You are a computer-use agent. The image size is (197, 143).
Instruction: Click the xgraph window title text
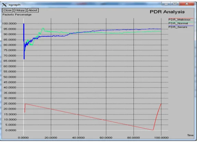[14, 5]
